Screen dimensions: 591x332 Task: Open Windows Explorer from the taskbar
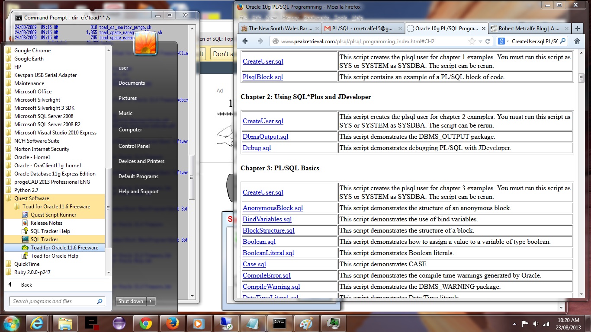point(65,323)
